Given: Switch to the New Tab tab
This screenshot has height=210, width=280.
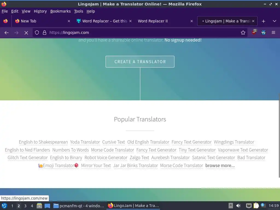Looking at the screenshot, I should 42,21.
